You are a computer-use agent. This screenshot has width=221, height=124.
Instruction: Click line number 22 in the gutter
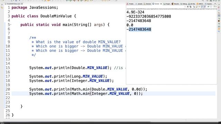tap(8, 98)
